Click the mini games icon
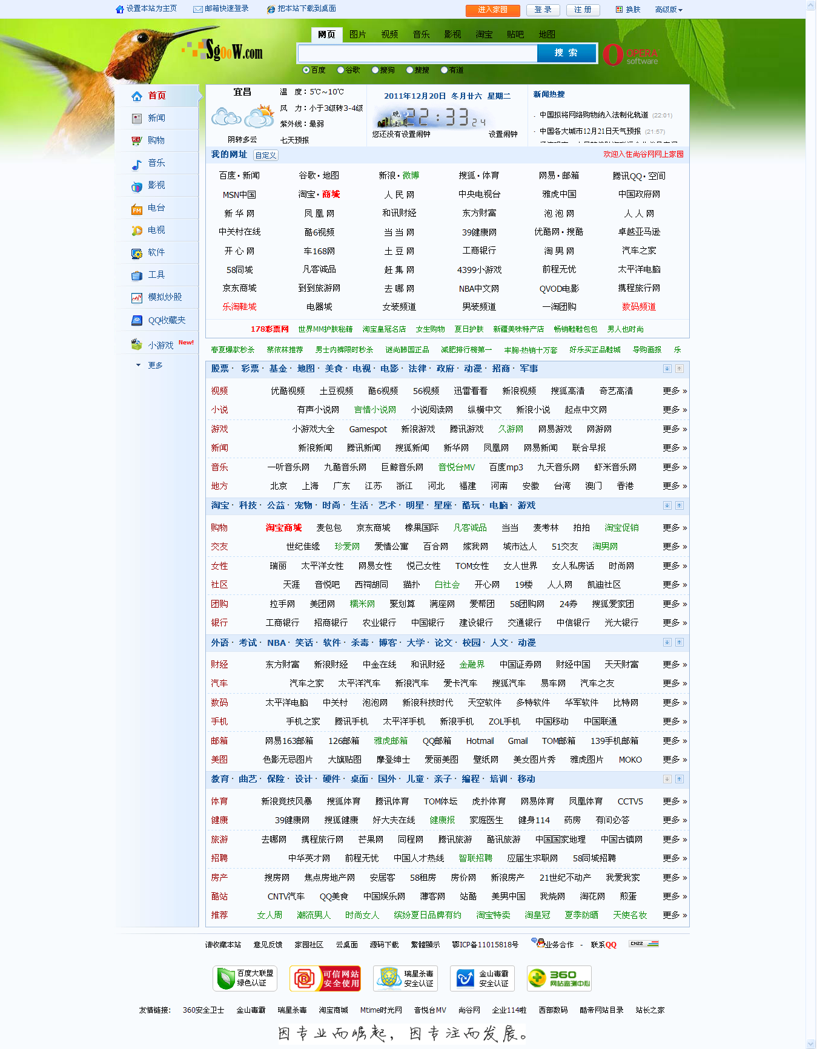Screen dimensions: 817x1049 [137, 345]
